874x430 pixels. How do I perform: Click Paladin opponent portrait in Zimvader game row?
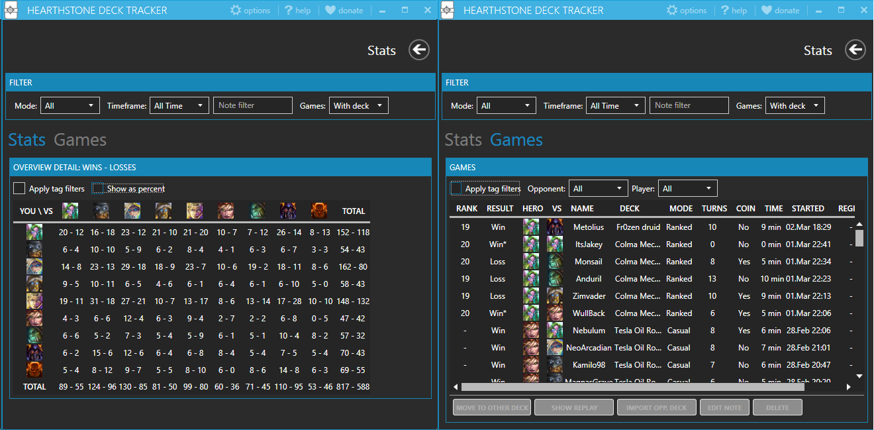[x=555, y=296]
